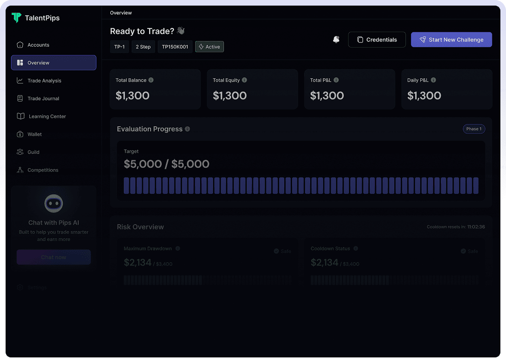
Task: Open Competitions from the sidebar
Action: click(x=54, y=170)
